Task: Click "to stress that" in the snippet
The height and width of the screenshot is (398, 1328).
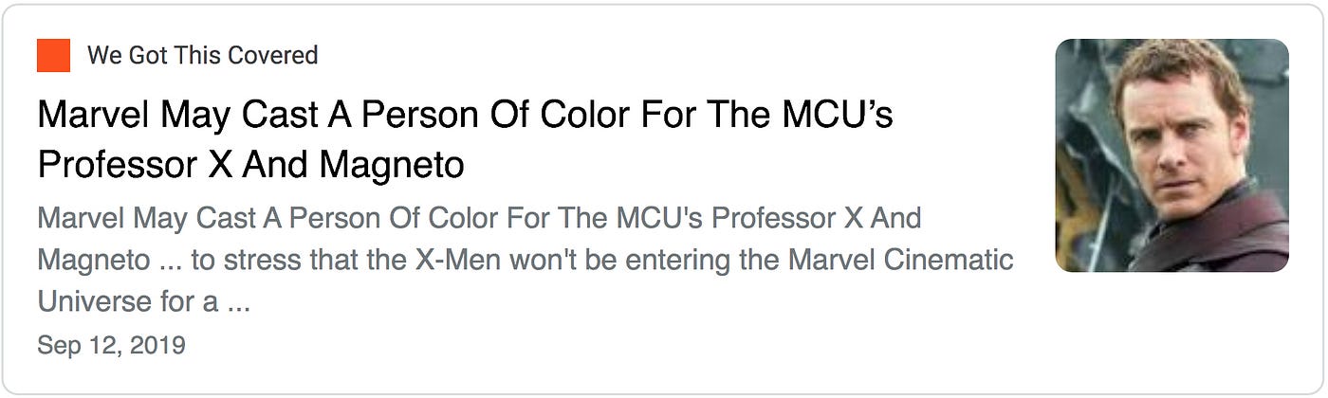Action: pyautogui.click(x=253, y=260)
